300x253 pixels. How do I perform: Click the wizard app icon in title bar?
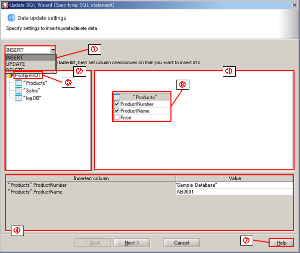click(4, 4)
